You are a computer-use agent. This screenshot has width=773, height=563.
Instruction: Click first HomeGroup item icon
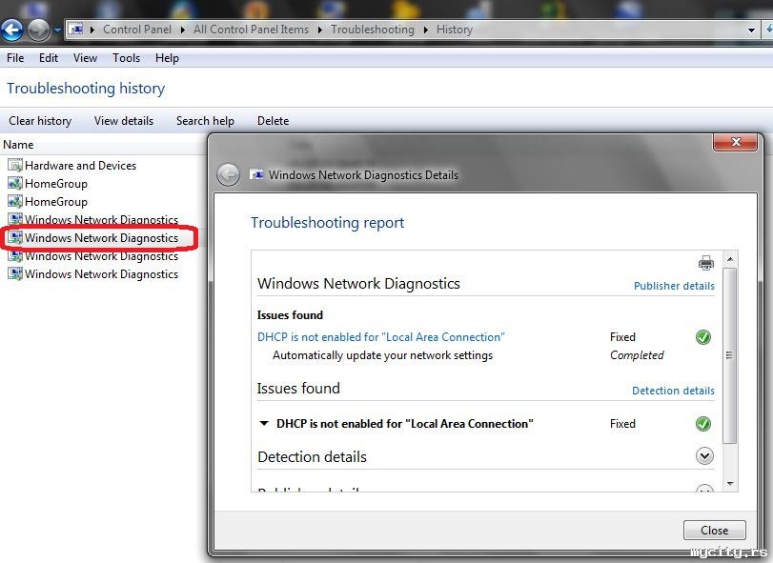[x=15, y=184]
